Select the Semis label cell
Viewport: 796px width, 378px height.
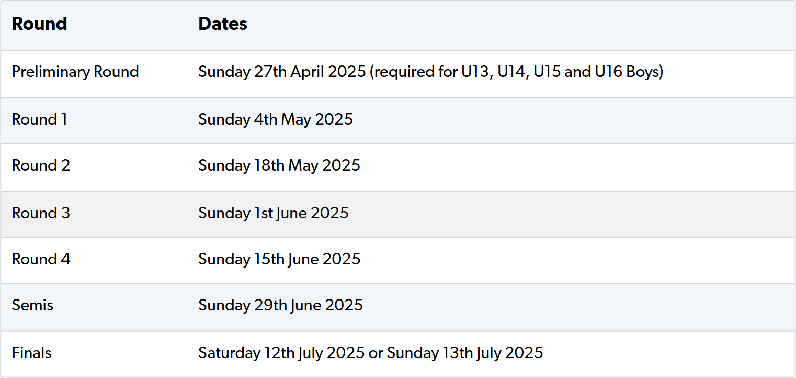coord(32,305)
